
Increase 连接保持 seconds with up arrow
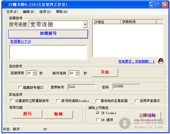tap(35, 72)
